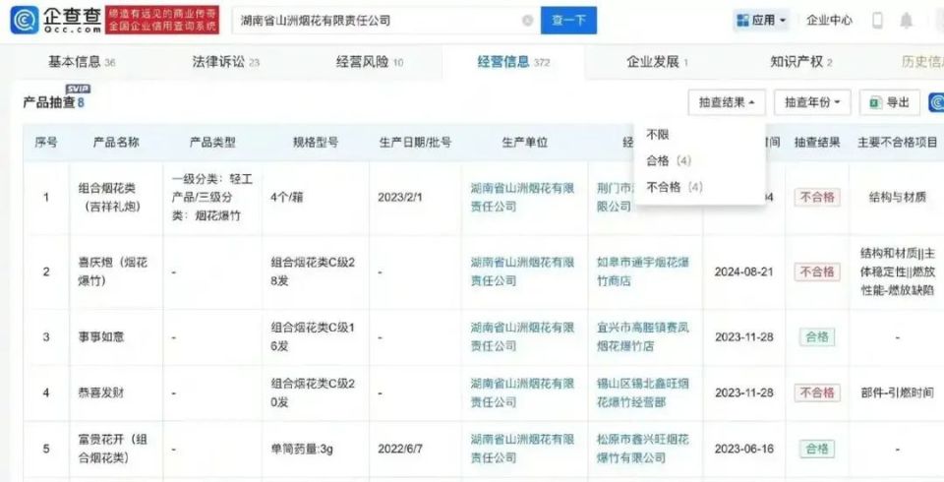
Task: Open 湖南省山洲烟花 link in row 1
Action: click(x=522, y=197)
